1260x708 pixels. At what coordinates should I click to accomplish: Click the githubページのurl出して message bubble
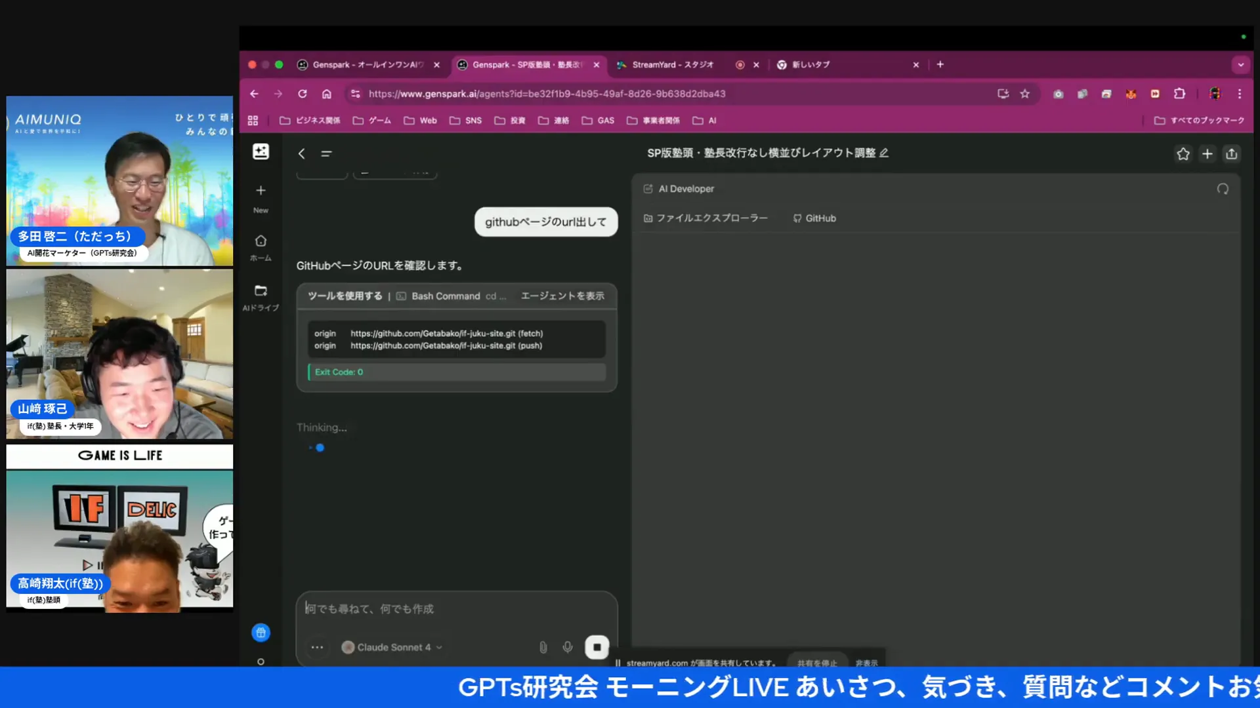coord(545,222)
